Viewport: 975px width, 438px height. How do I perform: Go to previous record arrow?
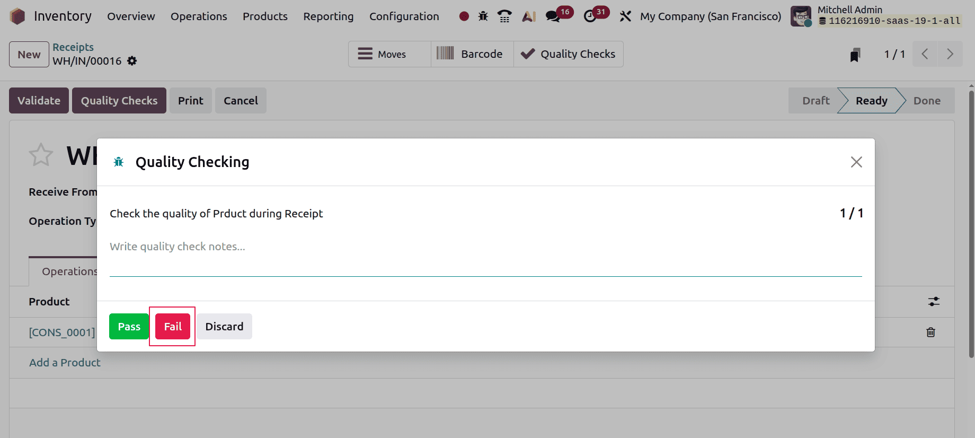(x=925, y=54)
